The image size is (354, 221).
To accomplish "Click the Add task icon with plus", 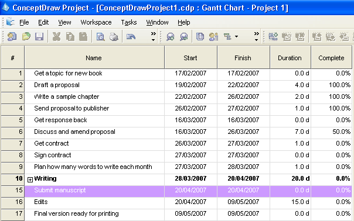I will pyautogui.click(x=273, y=36).
